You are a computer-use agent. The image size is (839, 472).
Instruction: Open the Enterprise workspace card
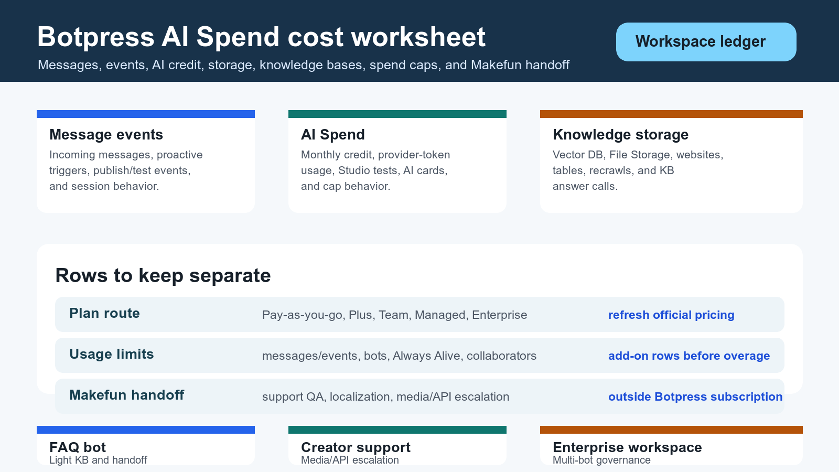[x=671, y=445]
